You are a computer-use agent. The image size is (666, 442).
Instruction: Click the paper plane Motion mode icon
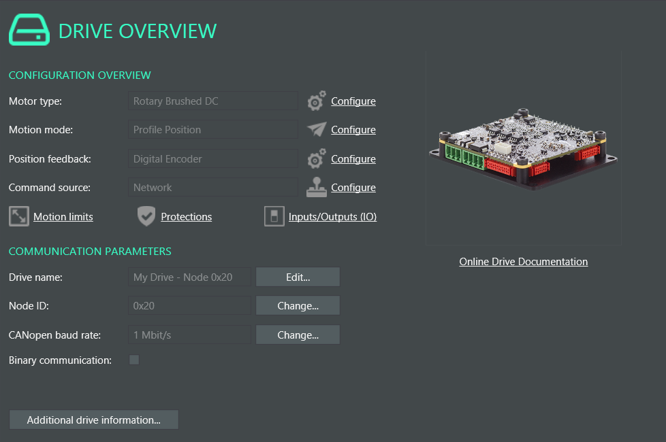316,129
